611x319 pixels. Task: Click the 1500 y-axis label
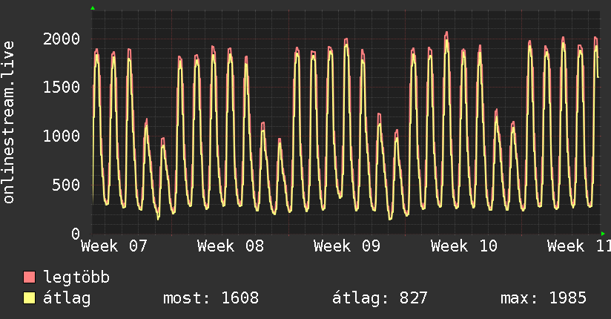62,88
